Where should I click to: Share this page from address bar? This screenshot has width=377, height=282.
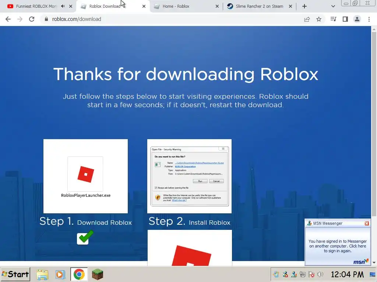tap(307, 19)
